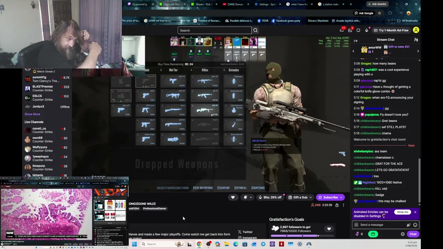Bookmark this page with the star icon
Screen dimensions: 443x249
coord(379,13)
